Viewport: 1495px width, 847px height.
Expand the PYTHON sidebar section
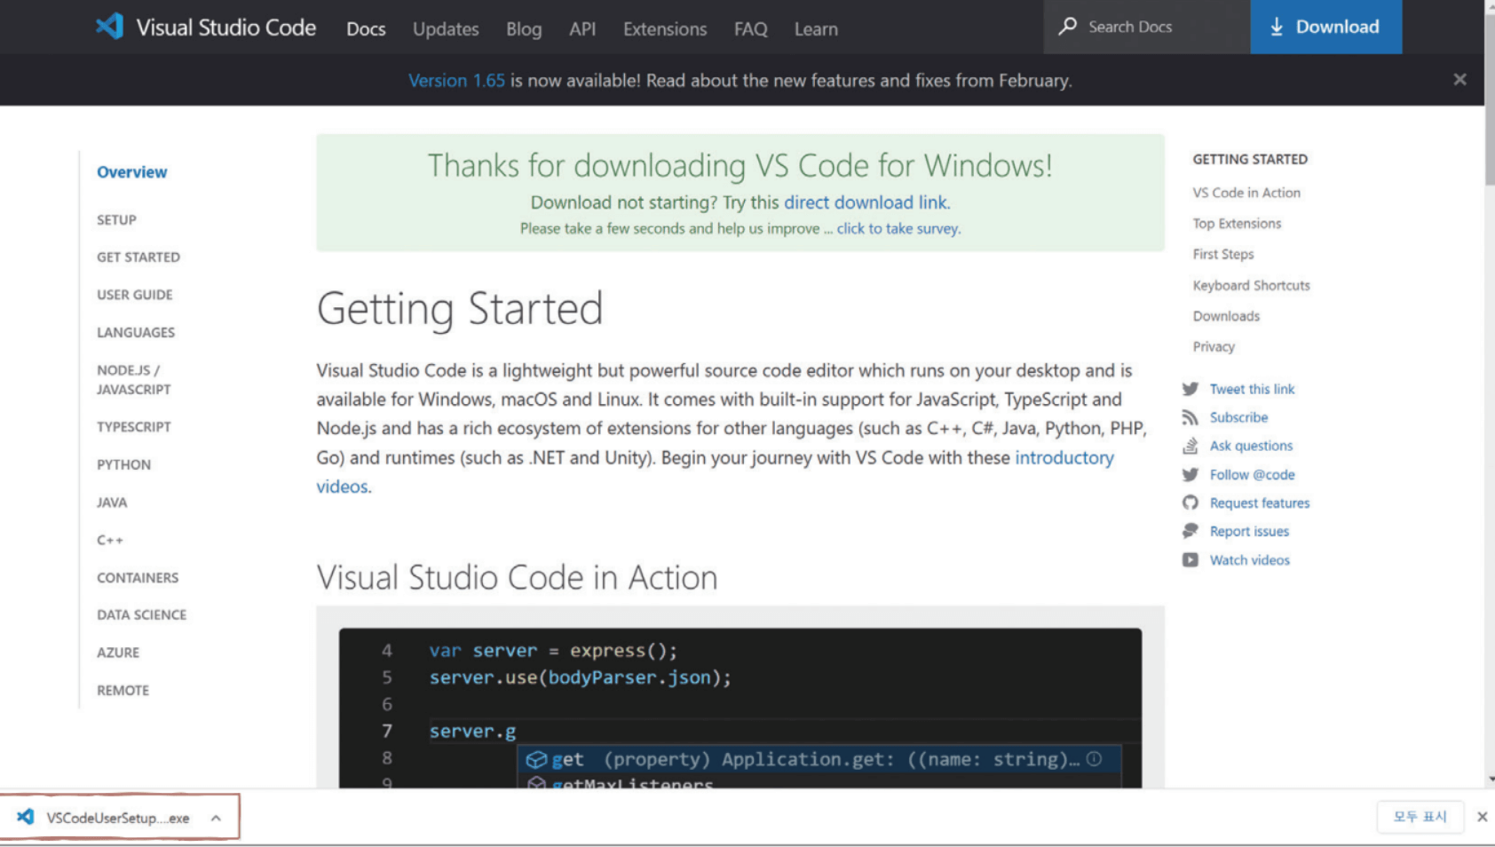[124, 465]
